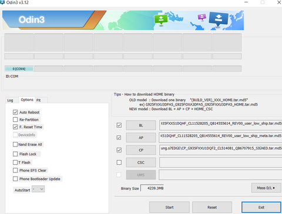Image resolution: width=282 pixels, height=214 pixels.
Task: Minimize the Odin3 window
Action: click(246, 2)
